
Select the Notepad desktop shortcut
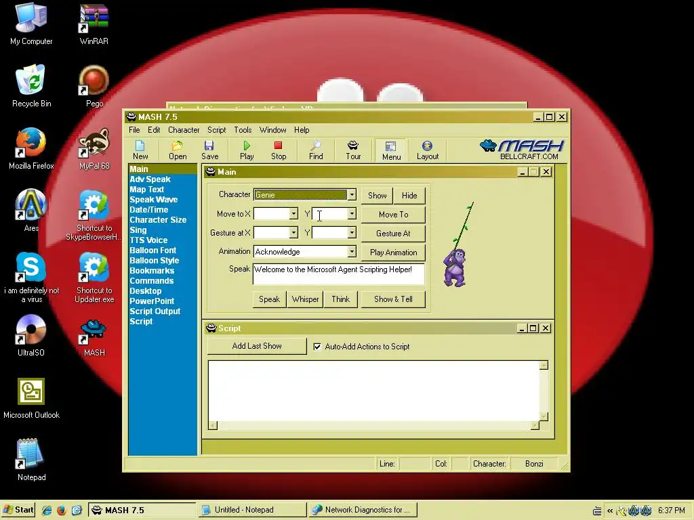[x=31, y=460]
